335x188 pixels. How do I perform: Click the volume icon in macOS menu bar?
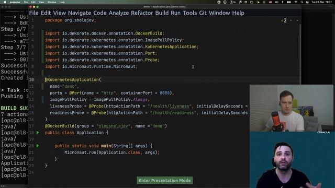click(x=277, y=2)
